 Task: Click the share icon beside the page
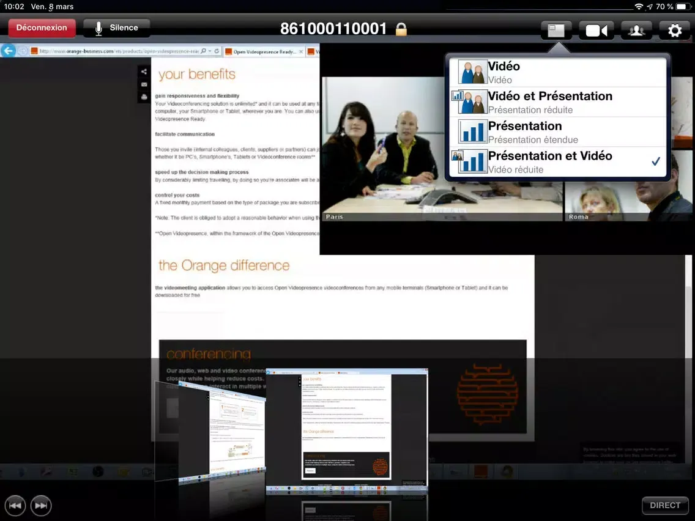coord(144,72)
